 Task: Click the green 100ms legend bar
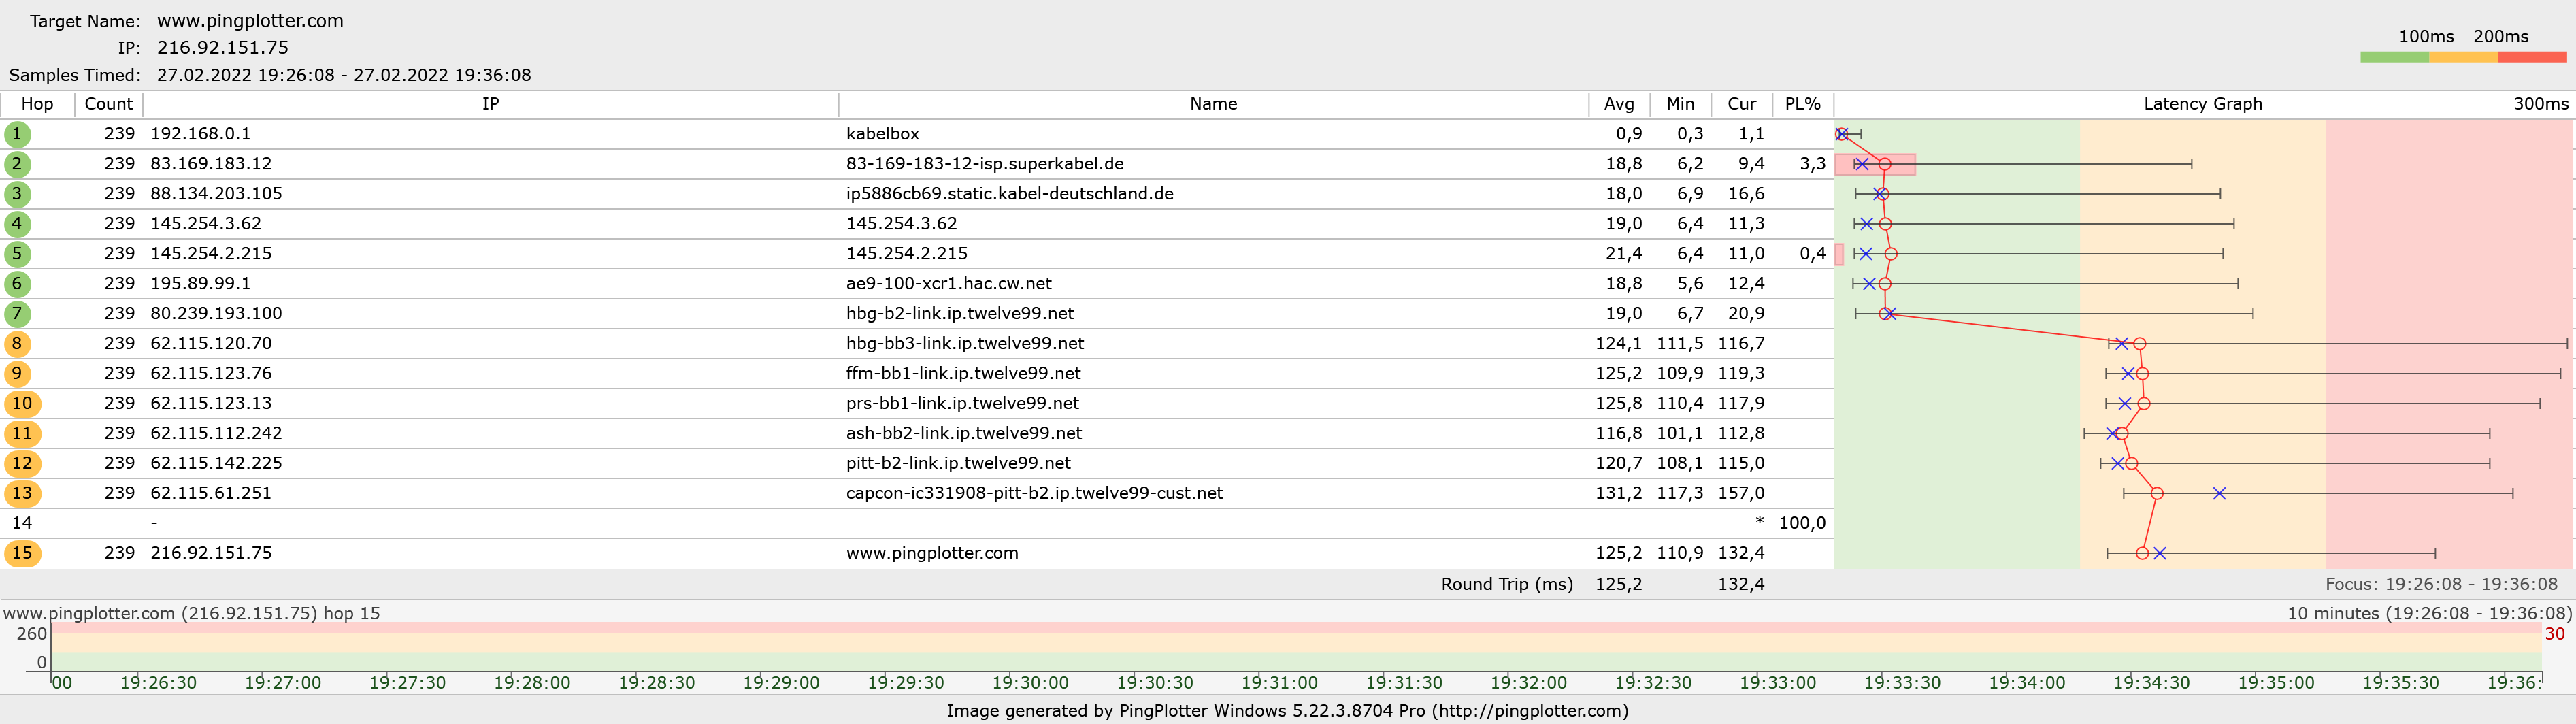point(2394,57)
